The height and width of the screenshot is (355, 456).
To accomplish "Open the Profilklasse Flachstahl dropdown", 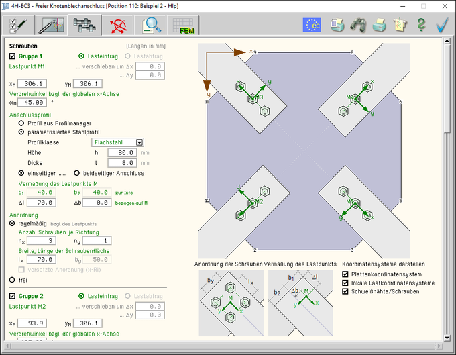I will coord(139,142).
